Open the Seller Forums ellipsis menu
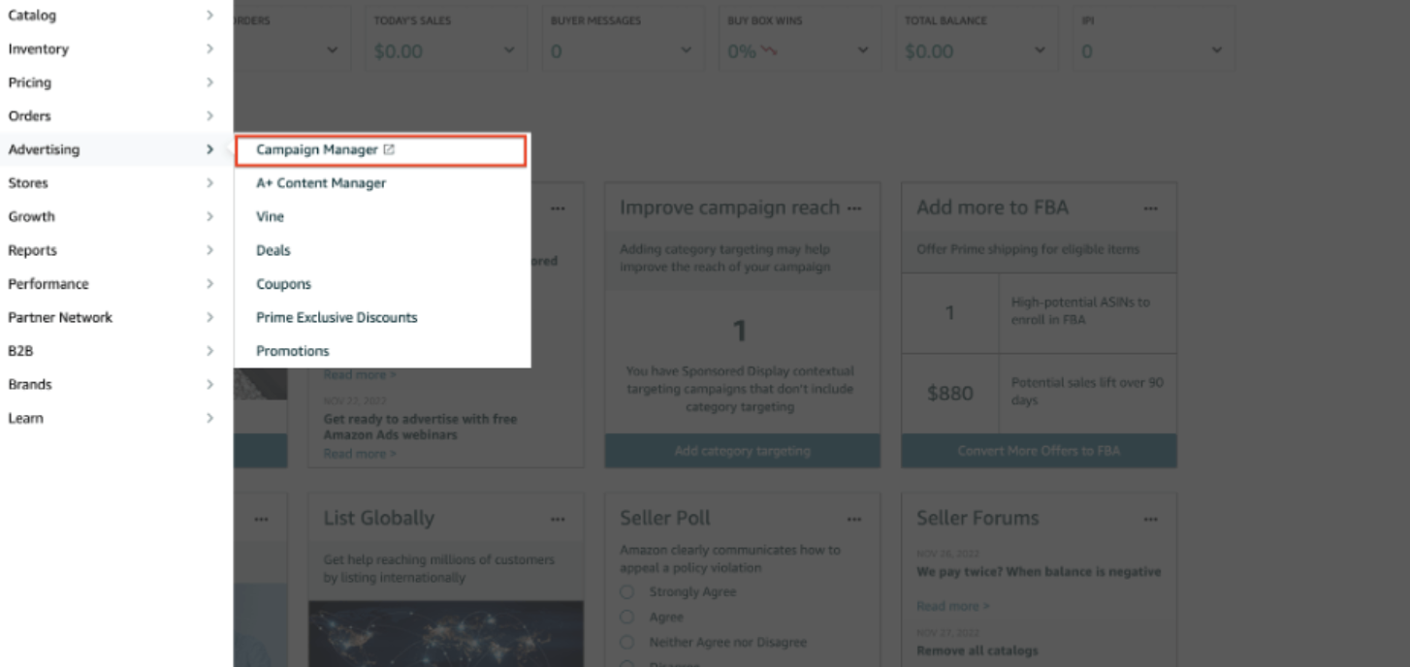This screenshot has width=1410, height=667. coord(1150,520)
